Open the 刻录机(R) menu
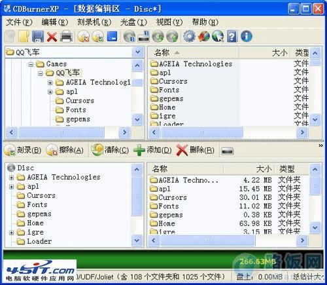This screenshot has width=327, height=285. click(x=94, y=22)
